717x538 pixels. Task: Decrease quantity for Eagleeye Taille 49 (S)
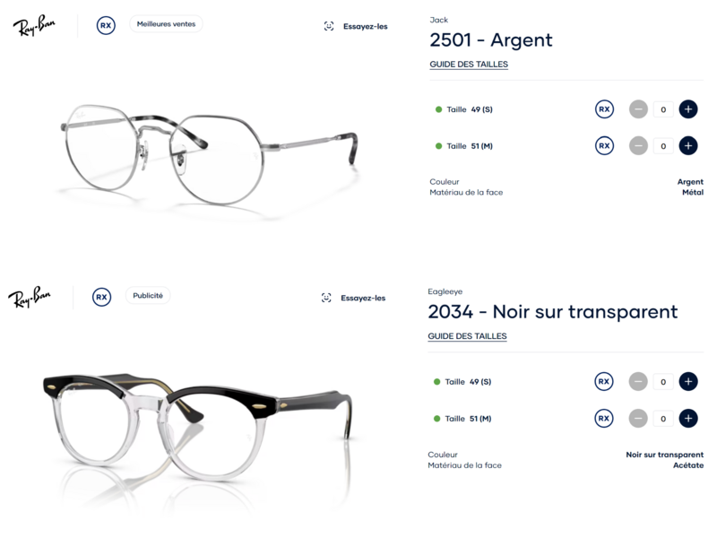pos(638,382)
